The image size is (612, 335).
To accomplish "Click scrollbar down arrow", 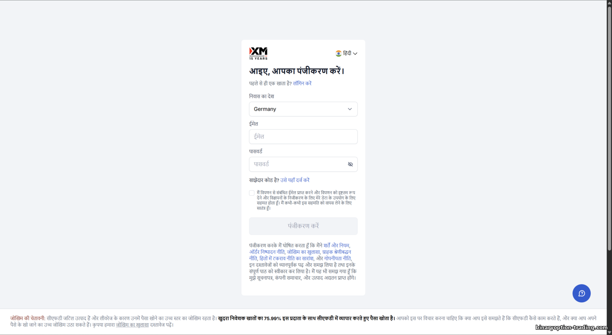I will (x=609, y=332).
